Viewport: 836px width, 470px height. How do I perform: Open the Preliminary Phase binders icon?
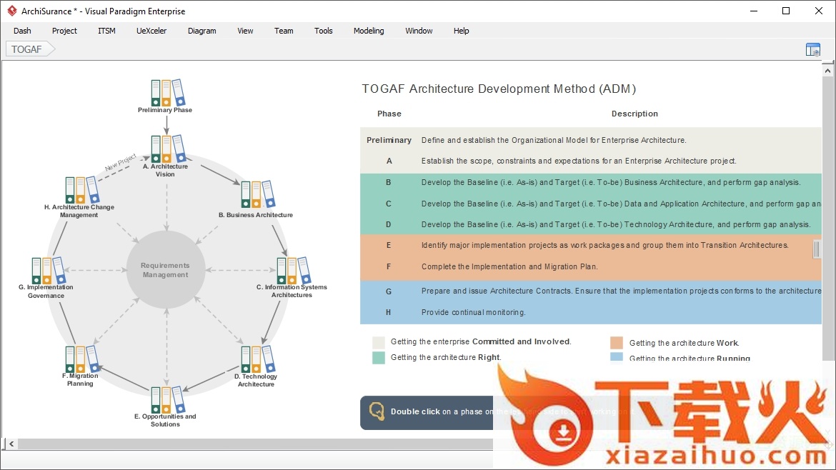(x=167, y=93)
